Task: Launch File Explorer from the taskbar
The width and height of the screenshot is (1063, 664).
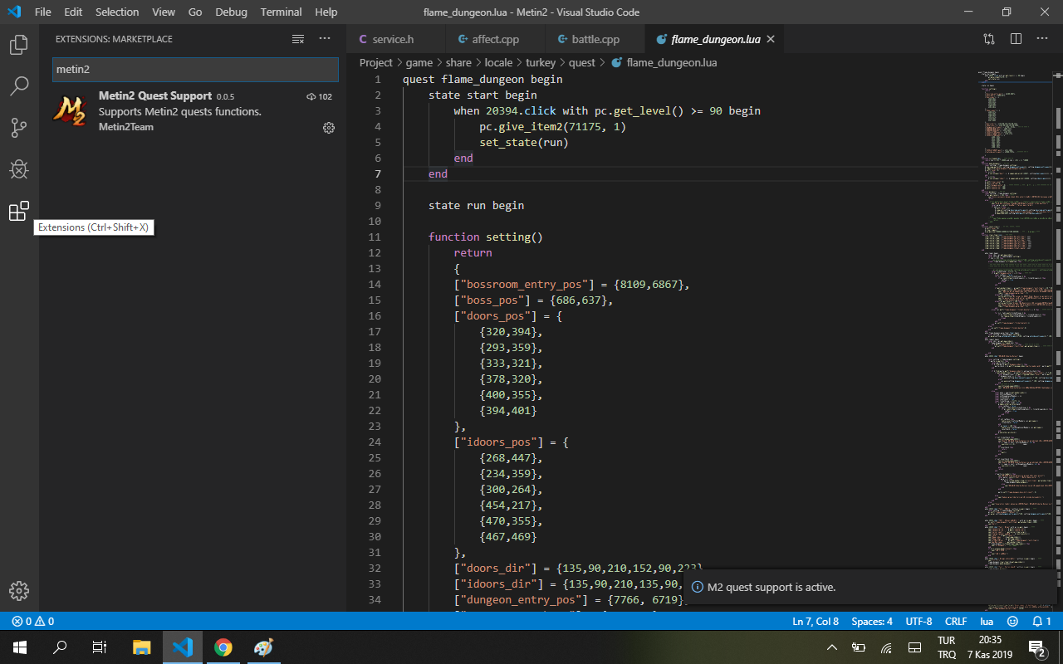Action: pos(142,647)
